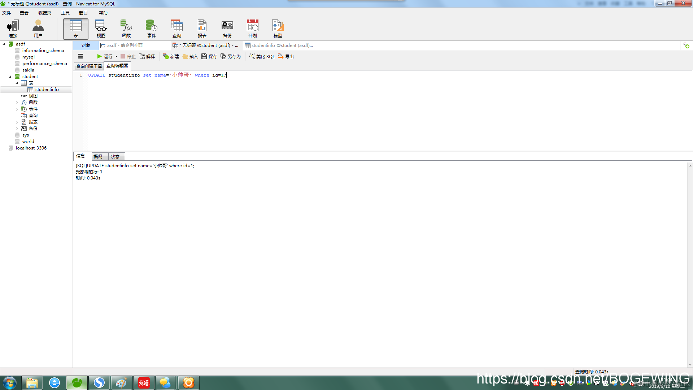Collapse the student database tree node
693x390 pixels.
click(10, 77)
